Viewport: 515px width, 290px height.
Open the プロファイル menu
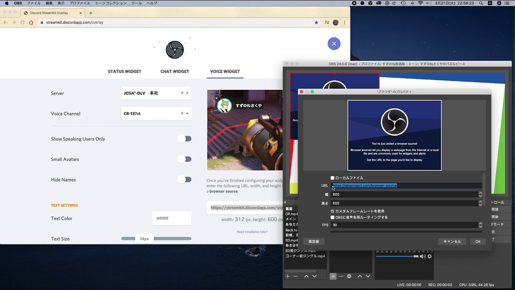(x=80, y=3)
